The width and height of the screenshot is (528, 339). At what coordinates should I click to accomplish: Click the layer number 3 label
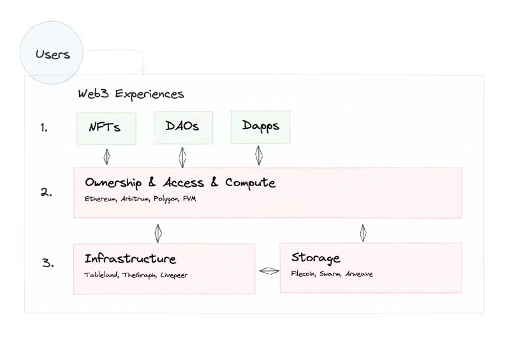[x=48, y=263]
